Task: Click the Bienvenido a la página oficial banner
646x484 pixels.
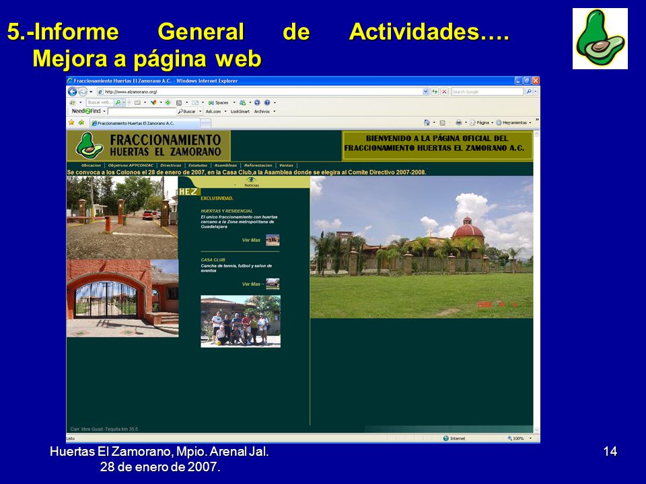Action: (x=437, y=146)
